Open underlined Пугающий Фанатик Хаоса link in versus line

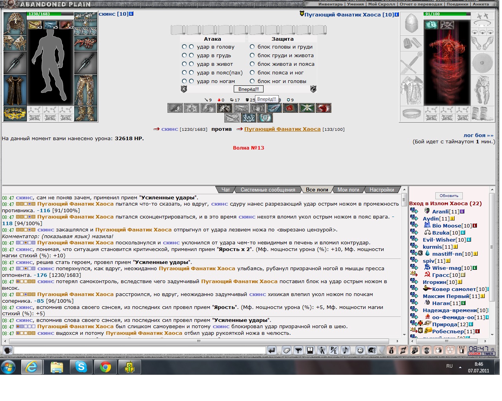click(x=282, y=129)
